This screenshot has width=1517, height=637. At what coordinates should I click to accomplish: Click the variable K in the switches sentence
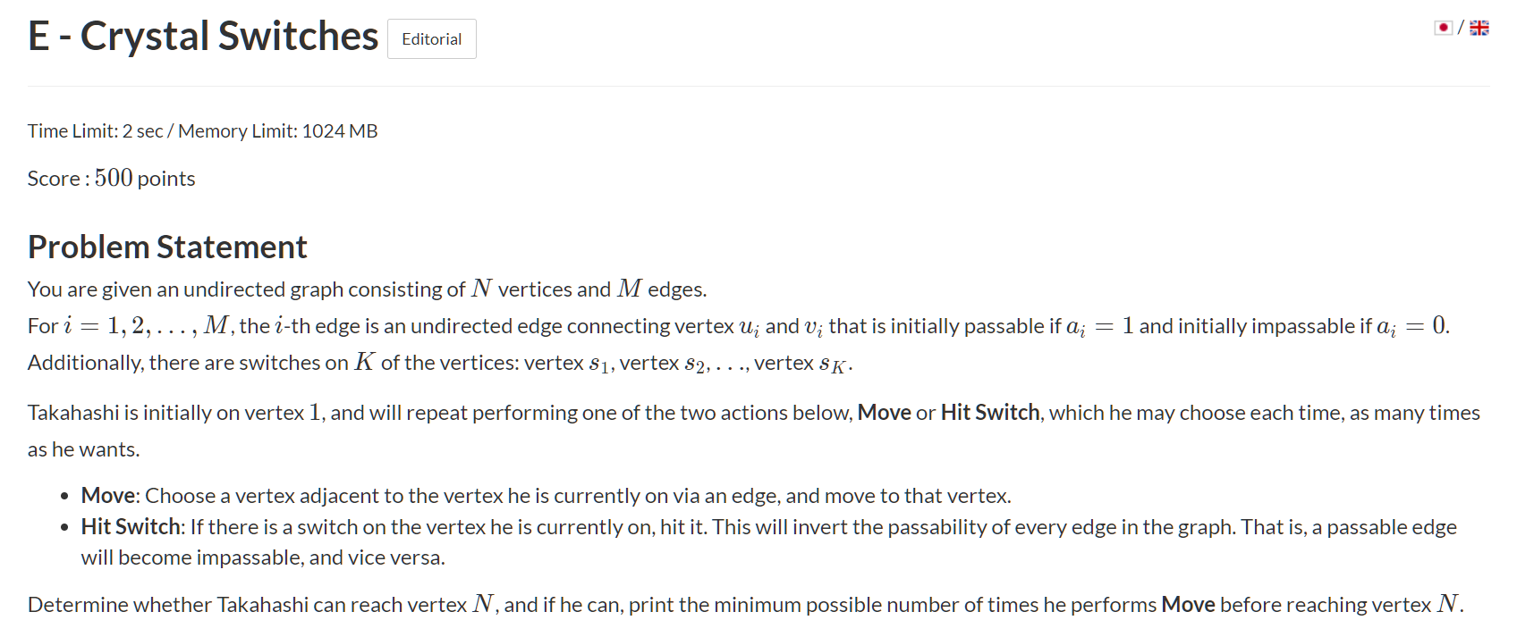click(364, 363)
